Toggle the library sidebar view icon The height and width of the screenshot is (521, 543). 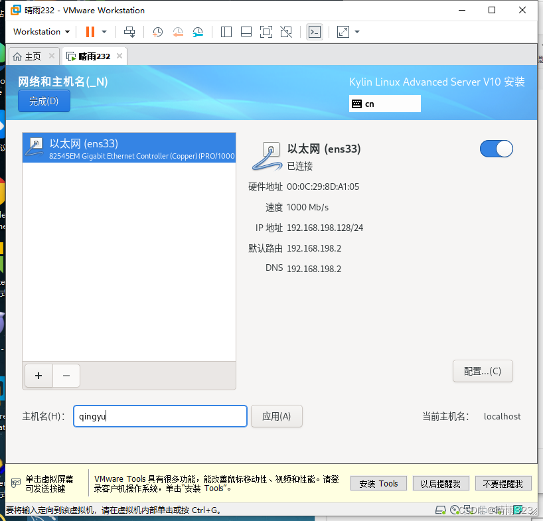click(226, 32)
